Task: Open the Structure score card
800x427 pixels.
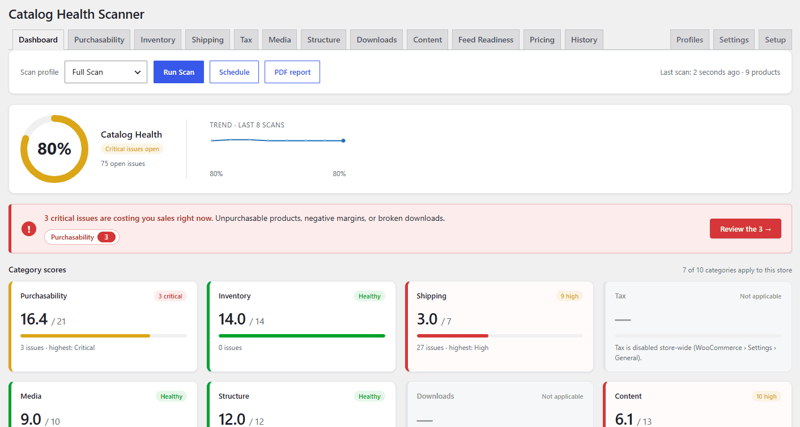Action: pyautogui.click(x=301, y=404)
